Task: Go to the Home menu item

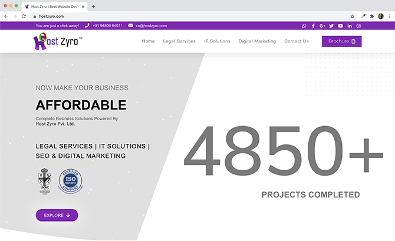Action: [x=148, y=41]
